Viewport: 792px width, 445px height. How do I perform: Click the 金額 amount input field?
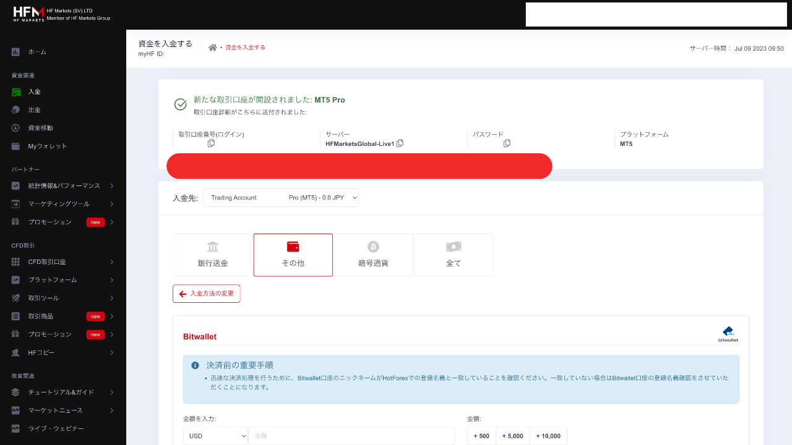pyautogui.click(x=351, y=436)
